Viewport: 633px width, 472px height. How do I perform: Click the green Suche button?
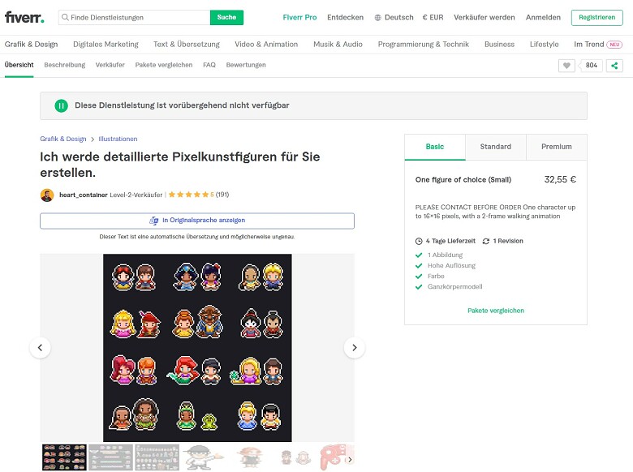[x=226, y=17]
